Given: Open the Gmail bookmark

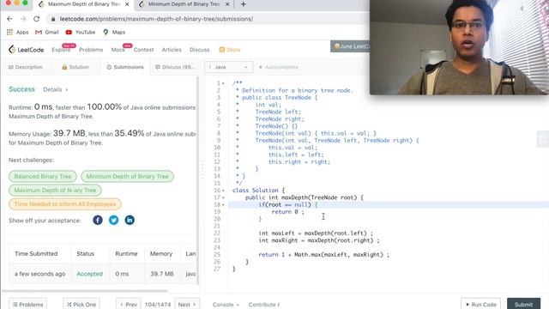Looking at the screenshot, I should (47, 33).
